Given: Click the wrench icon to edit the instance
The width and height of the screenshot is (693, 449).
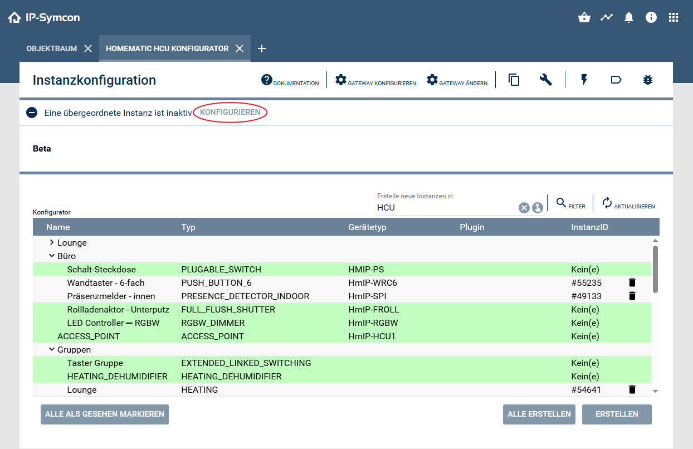Looking at the screenshot, I should 545,80.
